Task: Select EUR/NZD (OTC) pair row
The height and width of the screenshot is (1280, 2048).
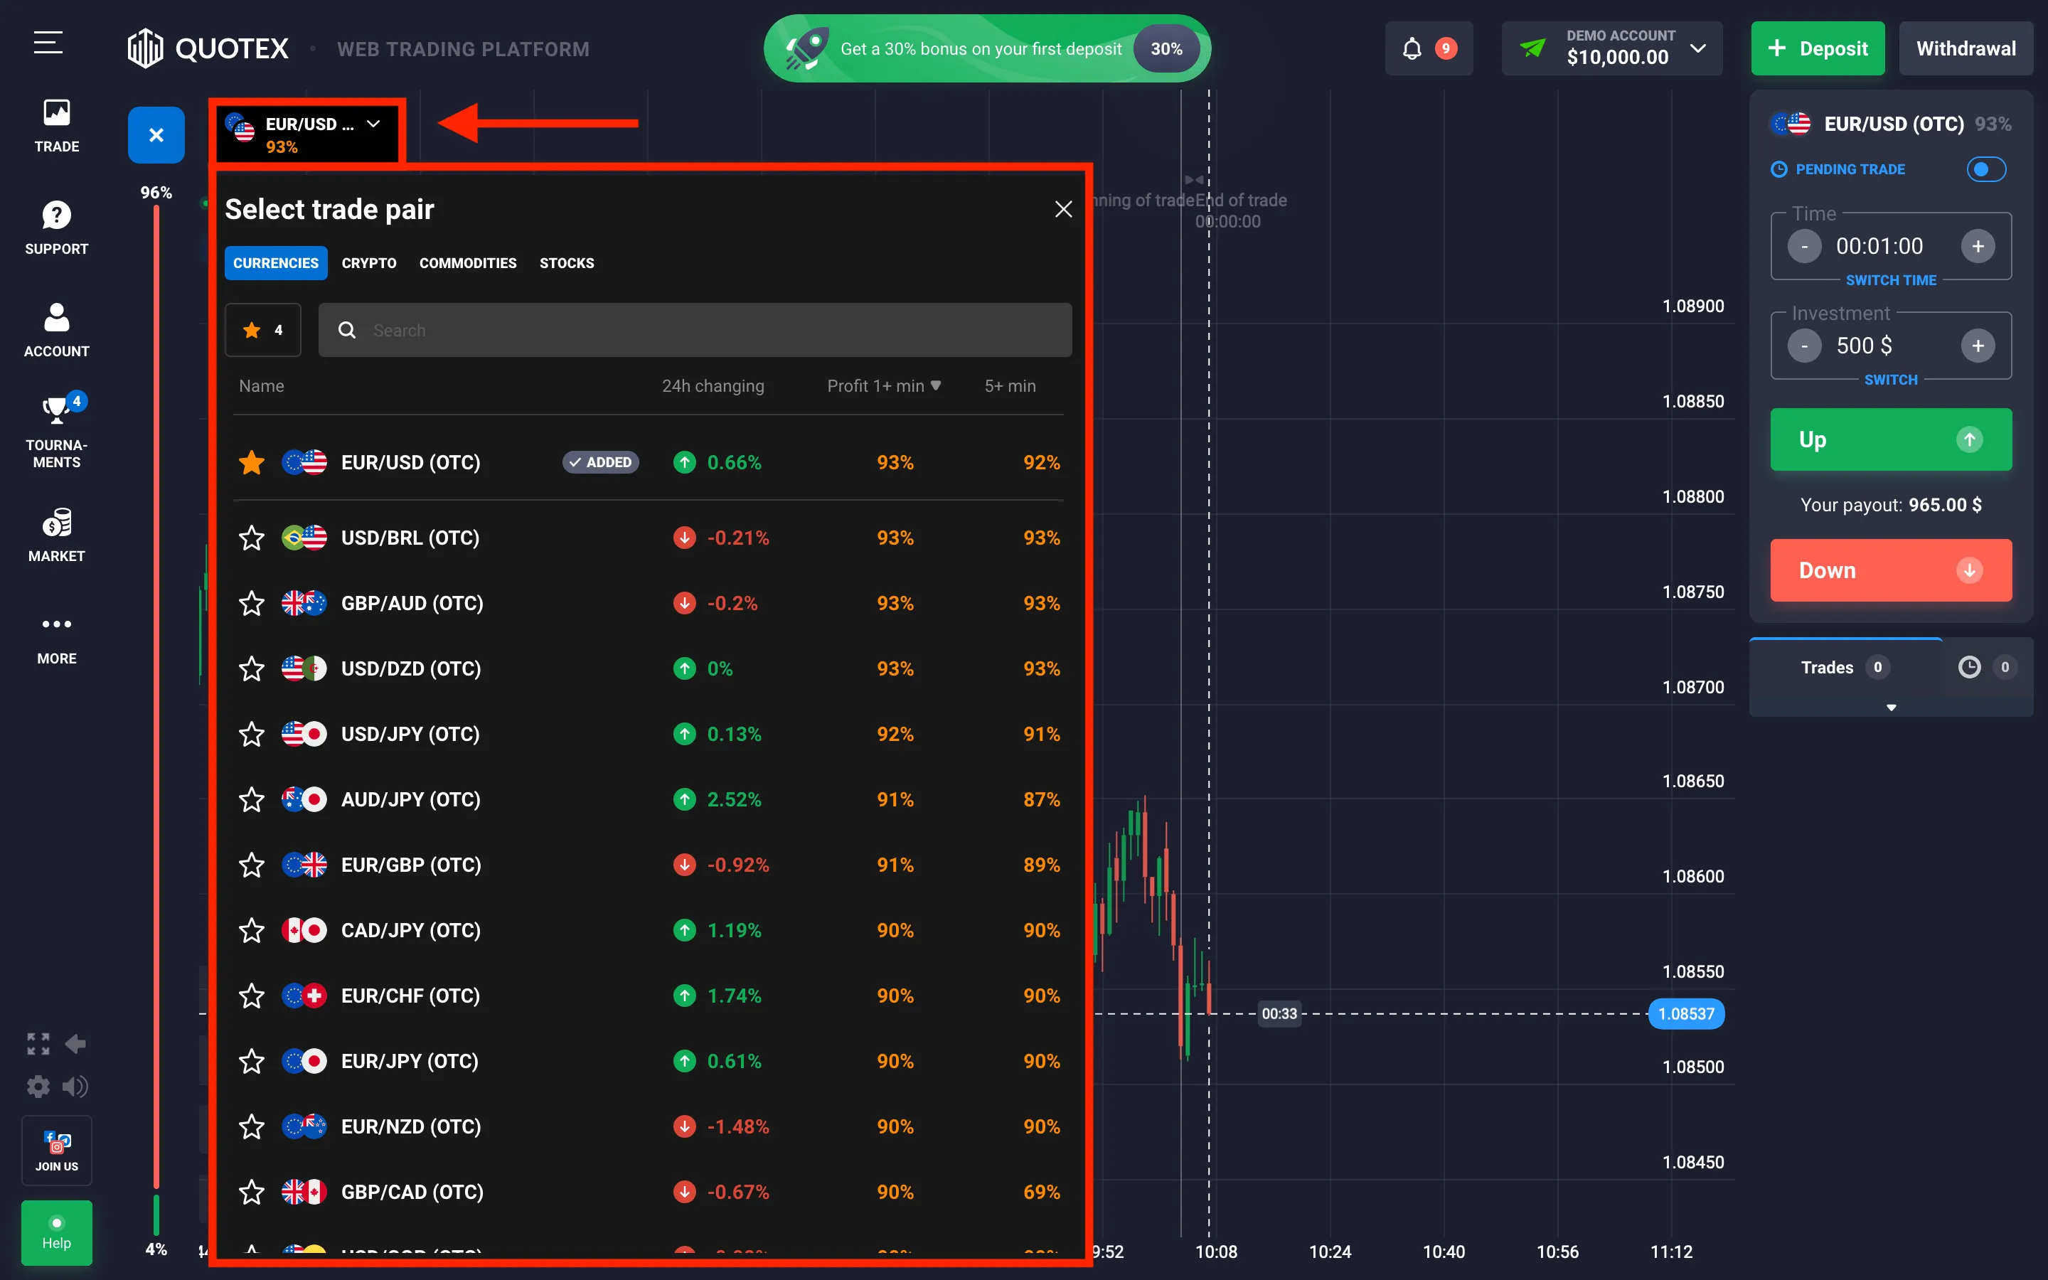Action: click(x=649, y=1127)
